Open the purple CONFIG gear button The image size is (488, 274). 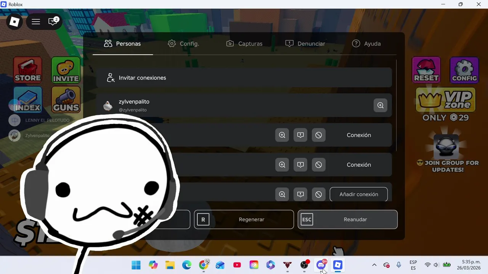[464, 70]
